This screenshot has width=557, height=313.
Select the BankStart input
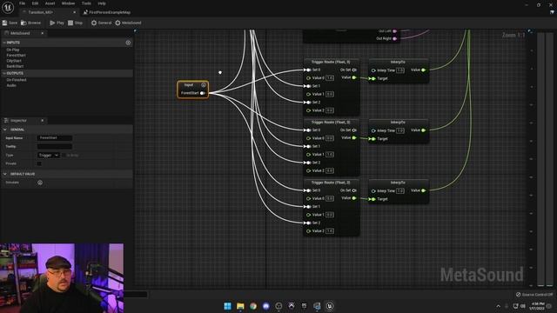pyautogui.click(x=15, y=66)
